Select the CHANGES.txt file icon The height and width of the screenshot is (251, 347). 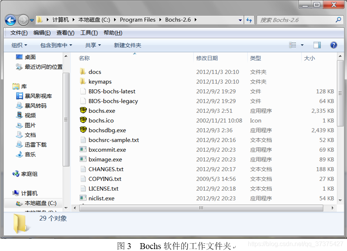coord(83,169)
